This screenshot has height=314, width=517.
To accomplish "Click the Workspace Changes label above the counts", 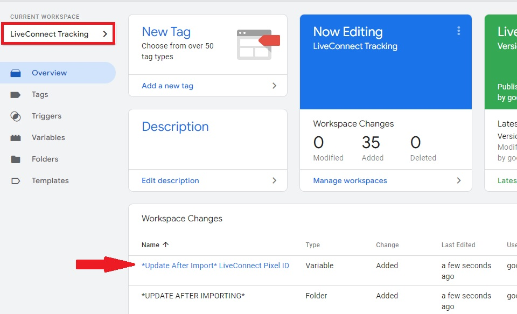I will point(353,124).
